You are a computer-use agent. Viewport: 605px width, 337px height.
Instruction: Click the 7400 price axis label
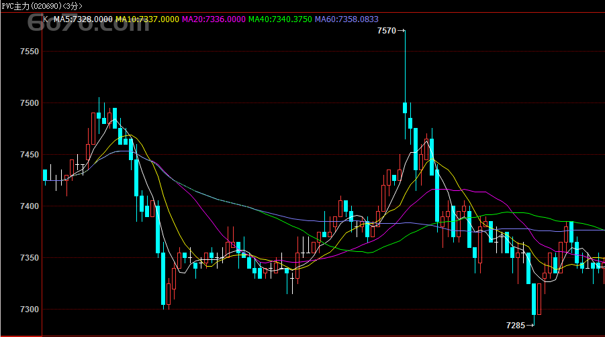point(30,206)
